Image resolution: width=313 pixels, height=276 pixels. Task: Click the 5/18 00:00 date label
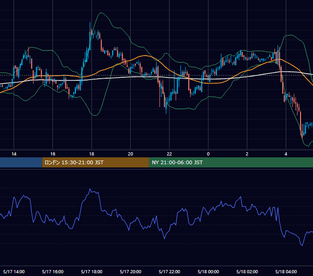[x=208, y=271]
